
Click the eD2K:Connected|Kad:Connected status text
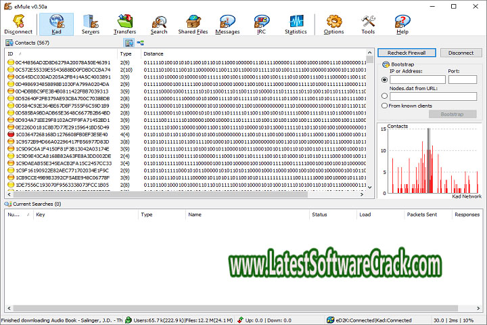[x=373, y=320]
